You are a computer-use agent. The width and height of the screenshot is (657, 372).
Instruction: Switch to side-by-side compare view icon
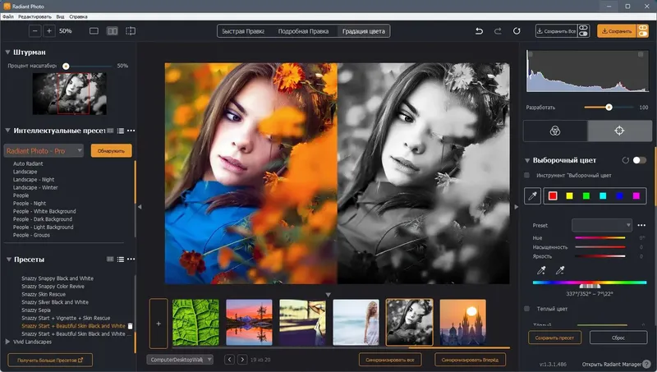pyautogui.click(x=113, y=31)
